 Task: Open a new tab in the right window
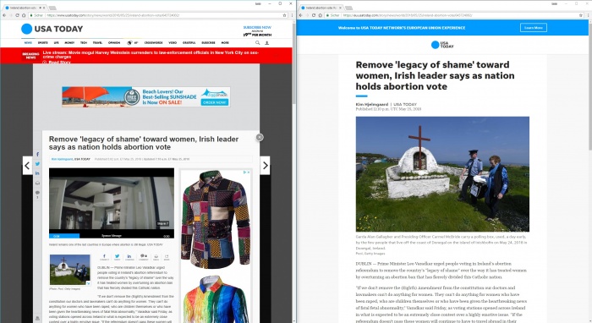tap(348, 8)
